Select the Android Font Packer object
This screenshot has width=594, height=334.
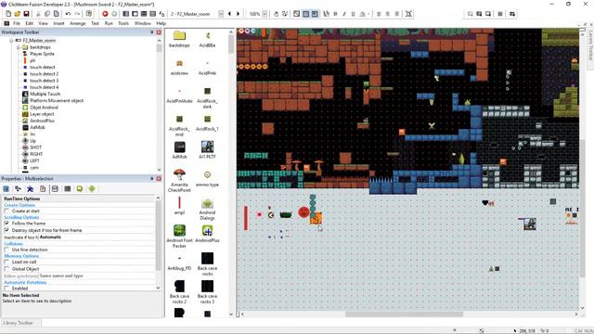click(179, 236)
